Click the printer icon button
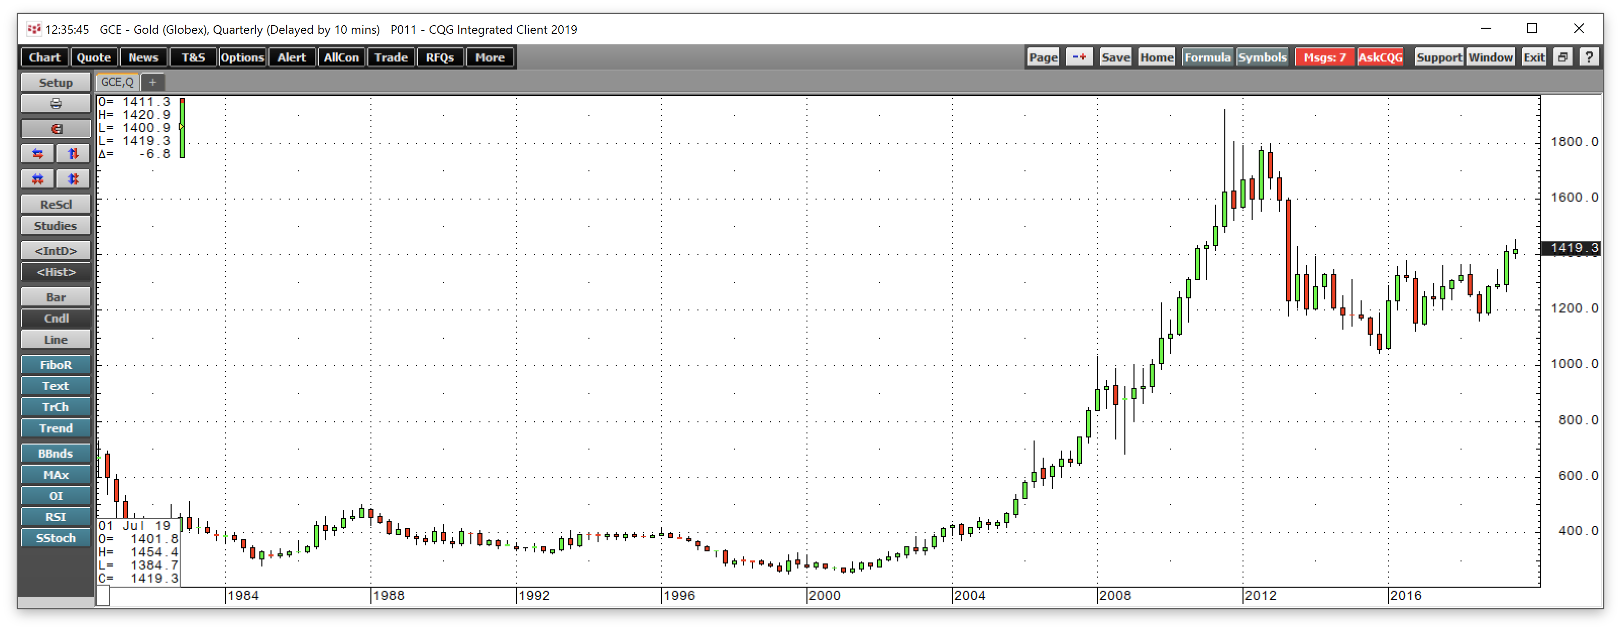The height and width of the screenshot is (630, 1621). coord(56,104)
